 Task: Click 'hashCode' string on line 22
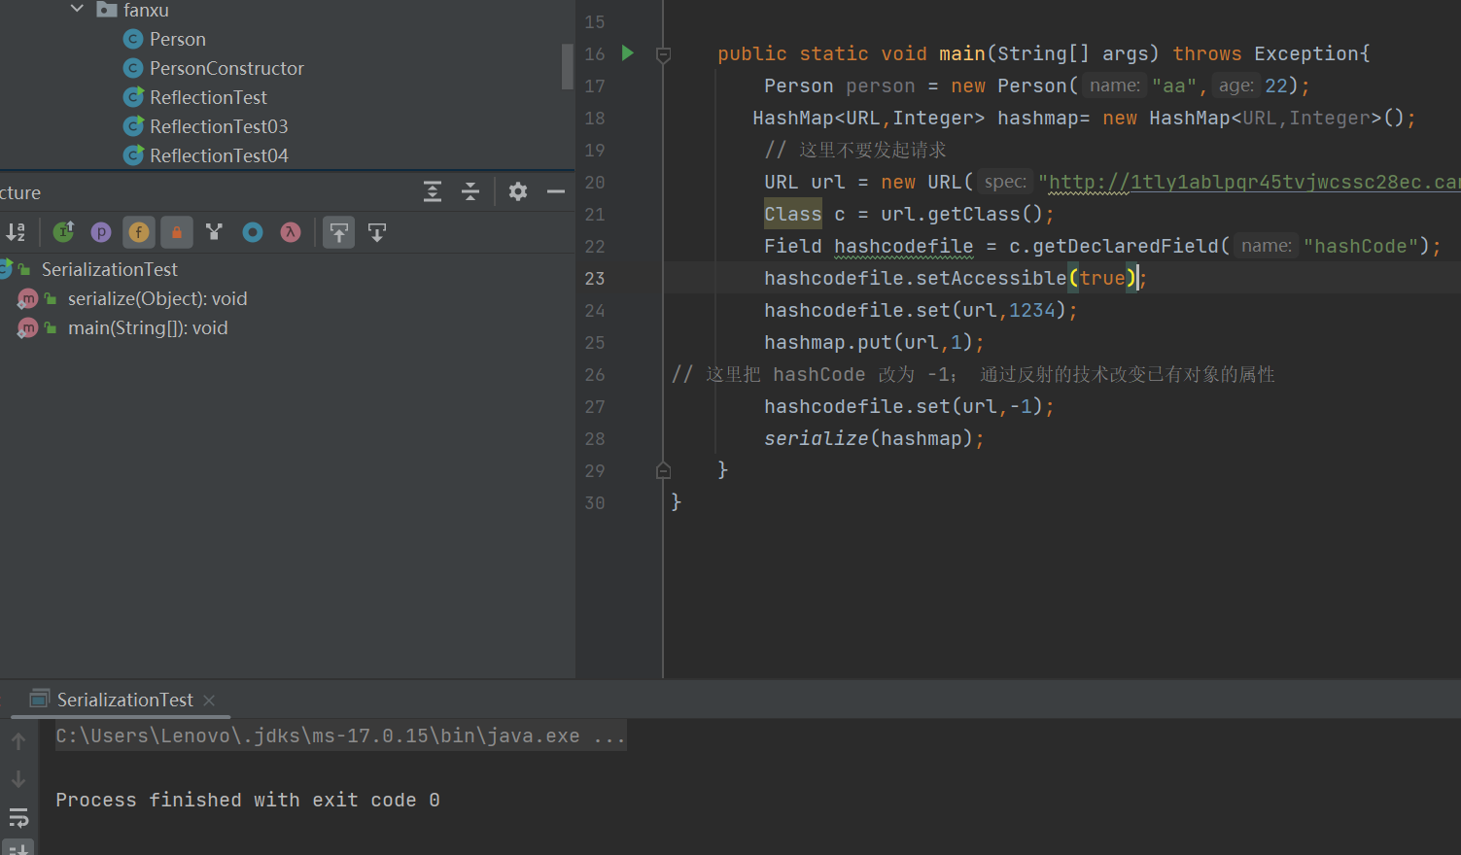pos(1360,246)
